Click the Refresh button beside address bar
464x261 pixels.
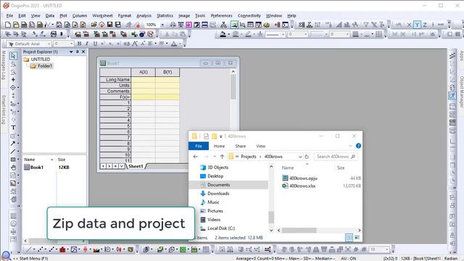point(307,157)
